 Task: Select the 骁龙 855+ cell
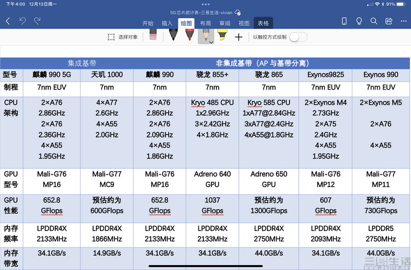coord(212,75)
